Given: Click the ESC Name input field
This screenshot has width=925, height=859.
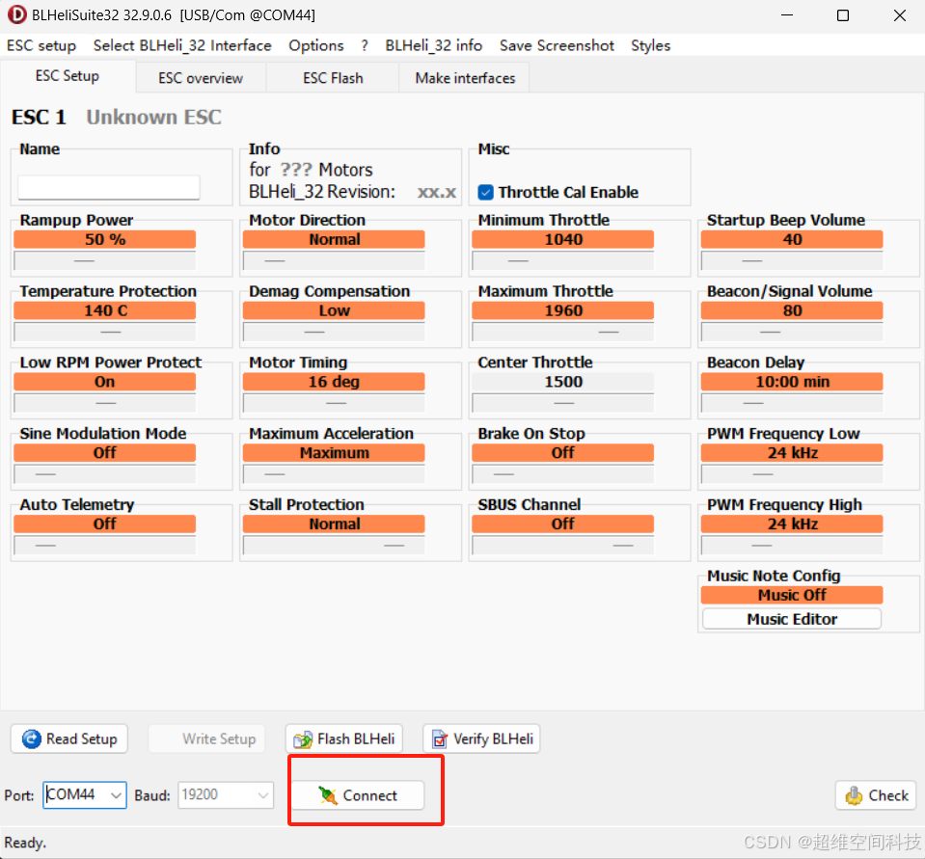Looking at the screenshot, I should point(109,187).
